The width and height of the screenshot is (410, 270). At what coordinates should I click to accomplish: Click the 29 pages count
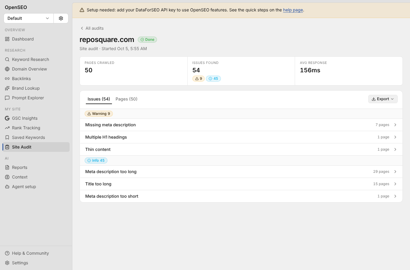381,172
